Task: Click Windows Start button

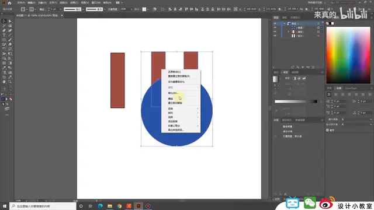Action: click(5, 206)
